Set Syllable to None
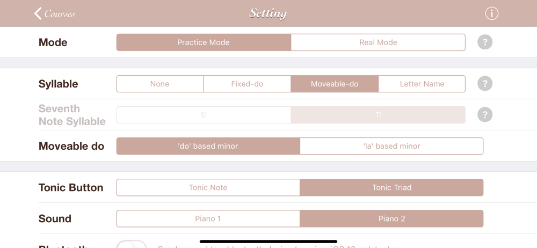The width and height of the screenshot is (537, 248). (160, 84)
